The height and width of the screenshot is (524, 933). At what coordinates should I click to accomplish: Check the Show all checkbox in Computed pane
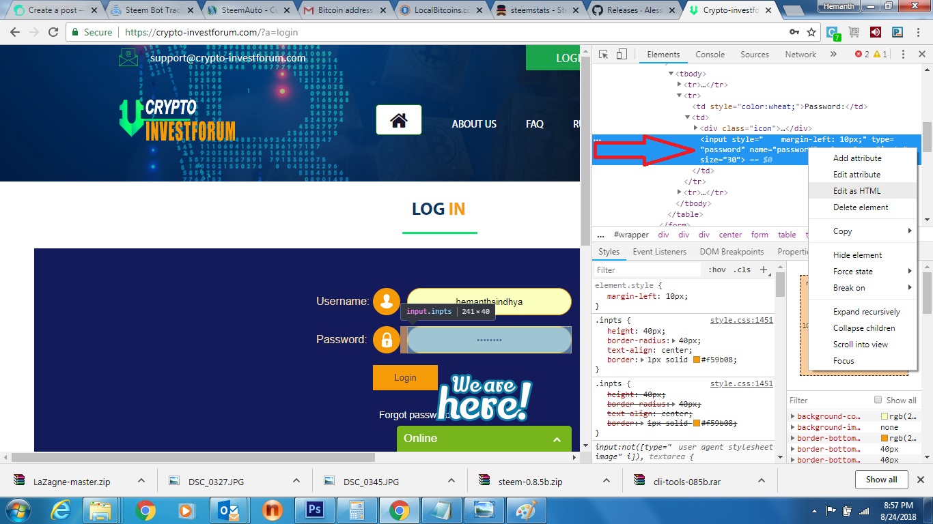(878, 400)
